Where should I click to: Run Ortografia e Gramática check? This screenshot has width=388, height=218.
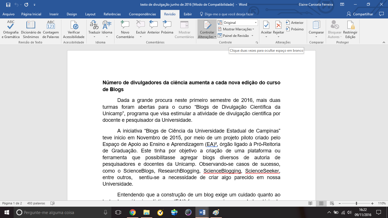[x=11, y=30]
